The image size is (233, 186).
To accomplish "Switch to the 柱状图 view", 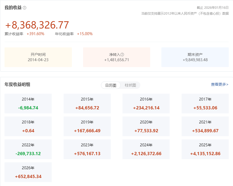I will [x=130, y=85].
